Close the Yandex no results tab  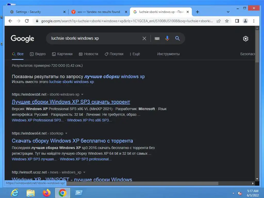[x=126, y=12]
